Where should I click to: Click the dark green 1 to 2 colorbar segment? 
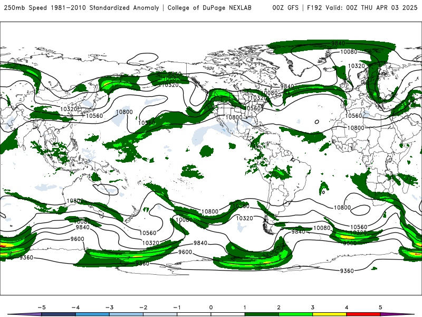[x=262, y=314]
